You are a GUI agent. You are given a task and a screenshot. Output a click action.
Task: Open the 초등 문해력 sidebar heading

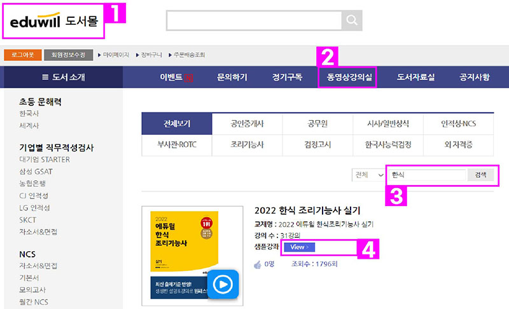(40, 102)
